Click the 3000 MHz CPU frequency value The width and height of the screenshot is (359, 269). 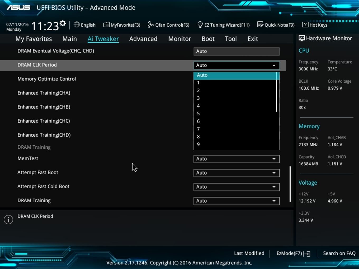[308, 69]
